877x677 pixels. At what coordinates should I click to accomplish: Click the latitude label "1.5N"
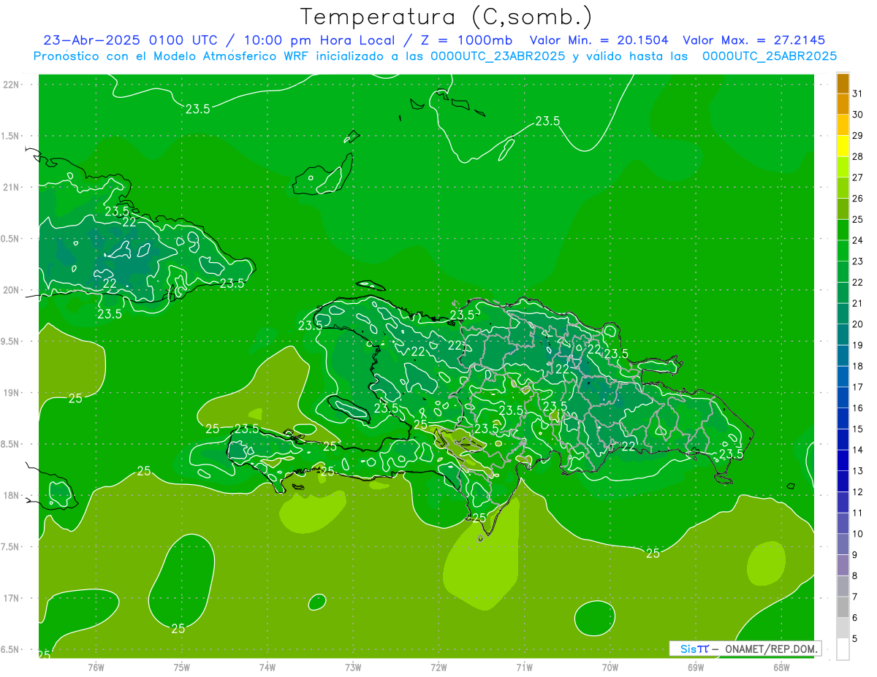pyautogui.click(x=10, y=136)
